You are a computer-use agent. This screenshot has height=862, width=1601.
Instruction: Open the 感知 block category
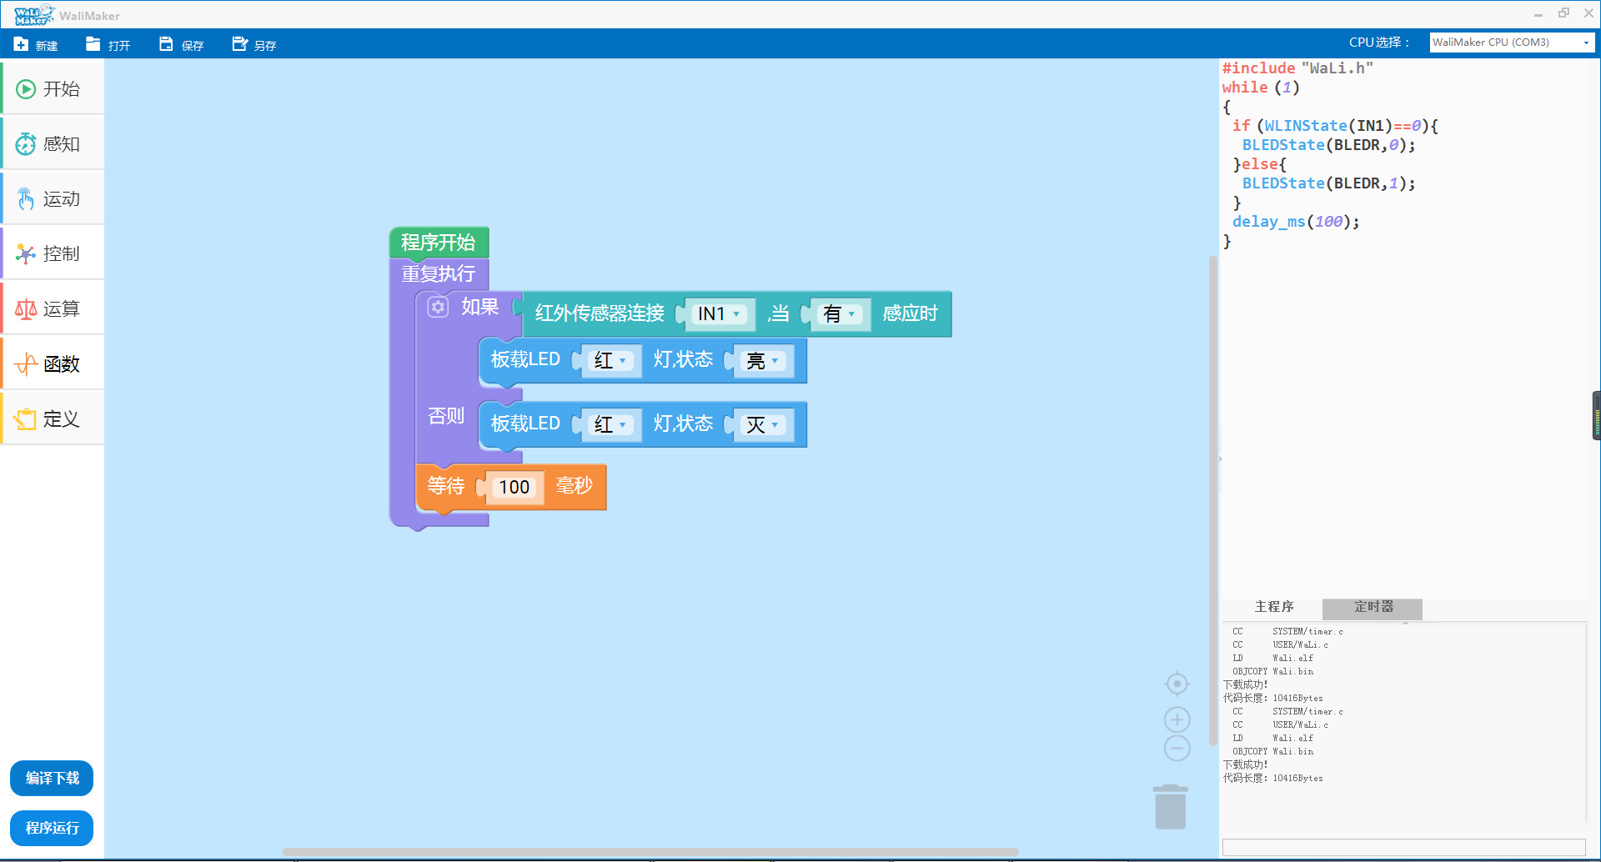tap(53, 144)
